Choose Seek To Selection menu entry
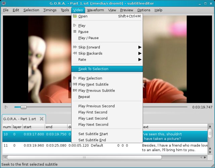Viewport: 215px width, 168px height. [93, 69]
